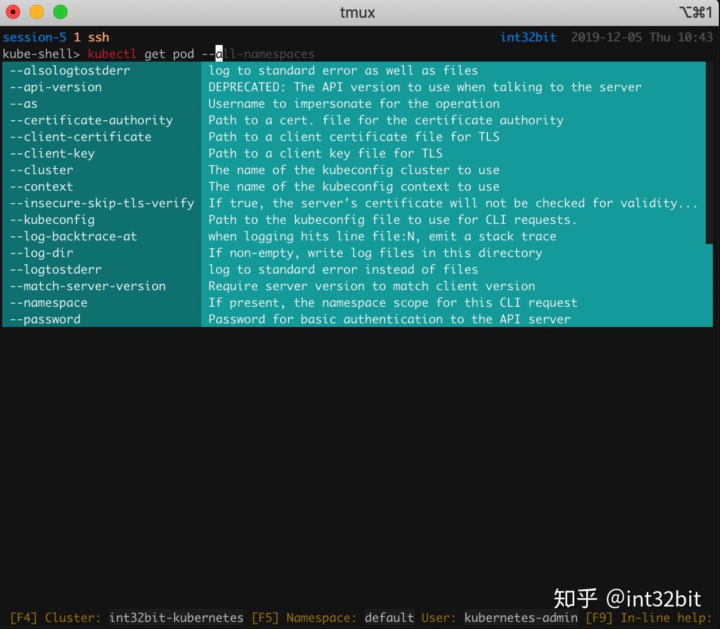Select the session-5 tmux session label
This screenshot has height=629, width=720.
(x=34, y=37)
